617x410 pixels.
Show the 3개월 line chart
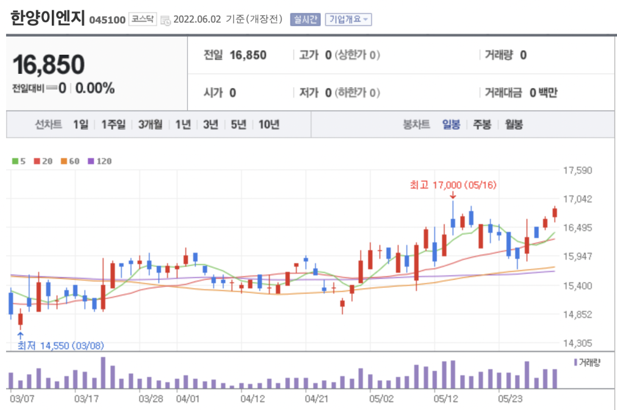tap(150, 125)
